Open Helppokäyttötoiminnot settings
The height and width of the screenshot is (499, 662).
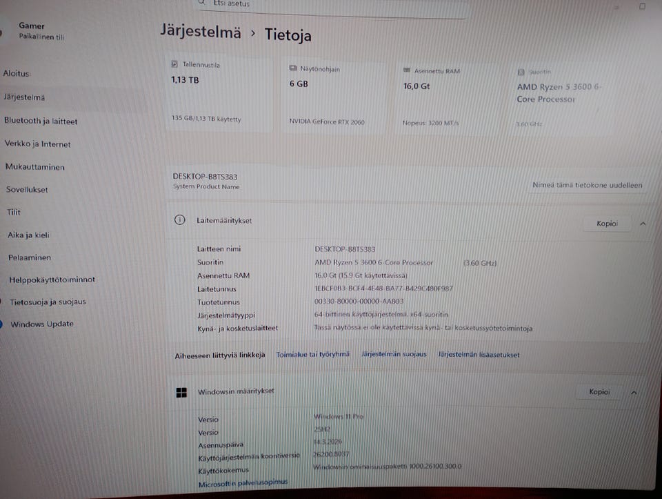52,280
